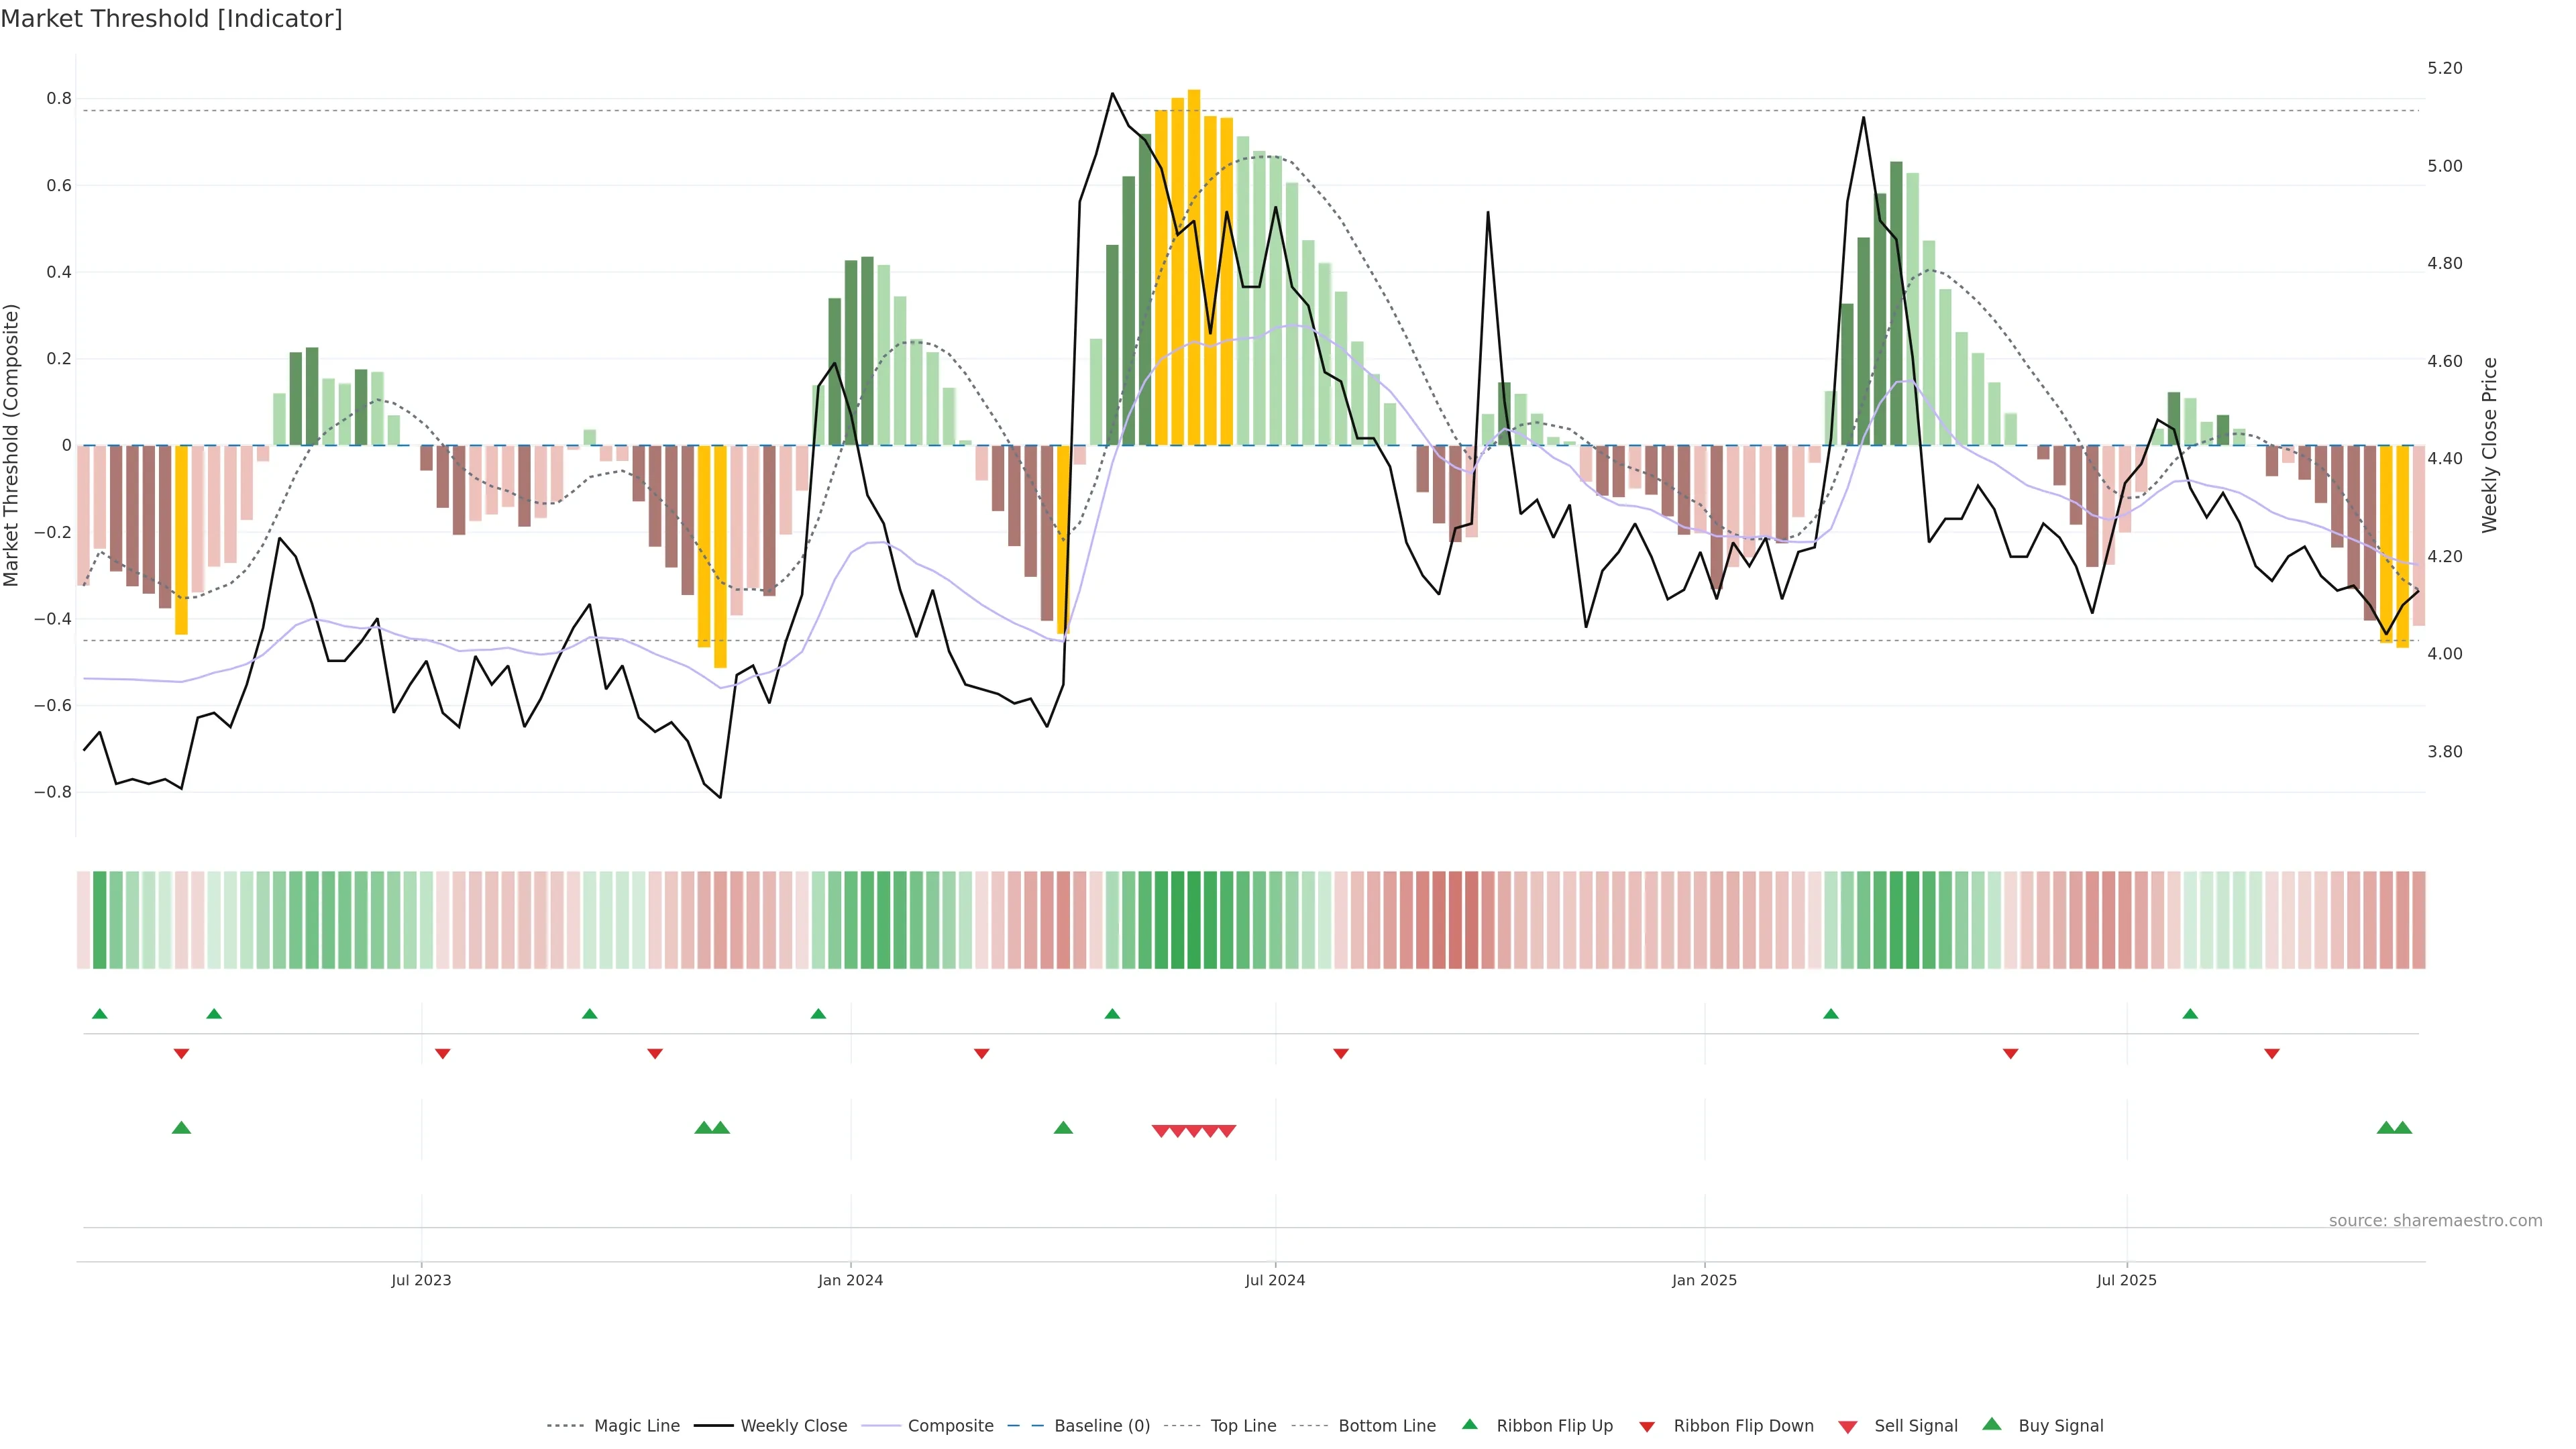Click the Market Threshold [Indicator] title

point(171,19)
